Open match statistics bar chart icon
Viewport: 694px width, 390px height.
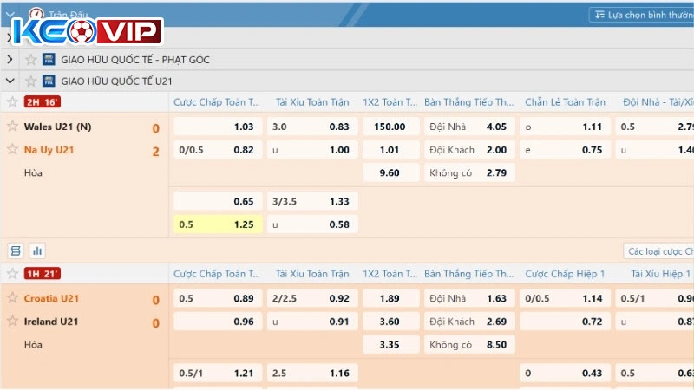point(37,250)
